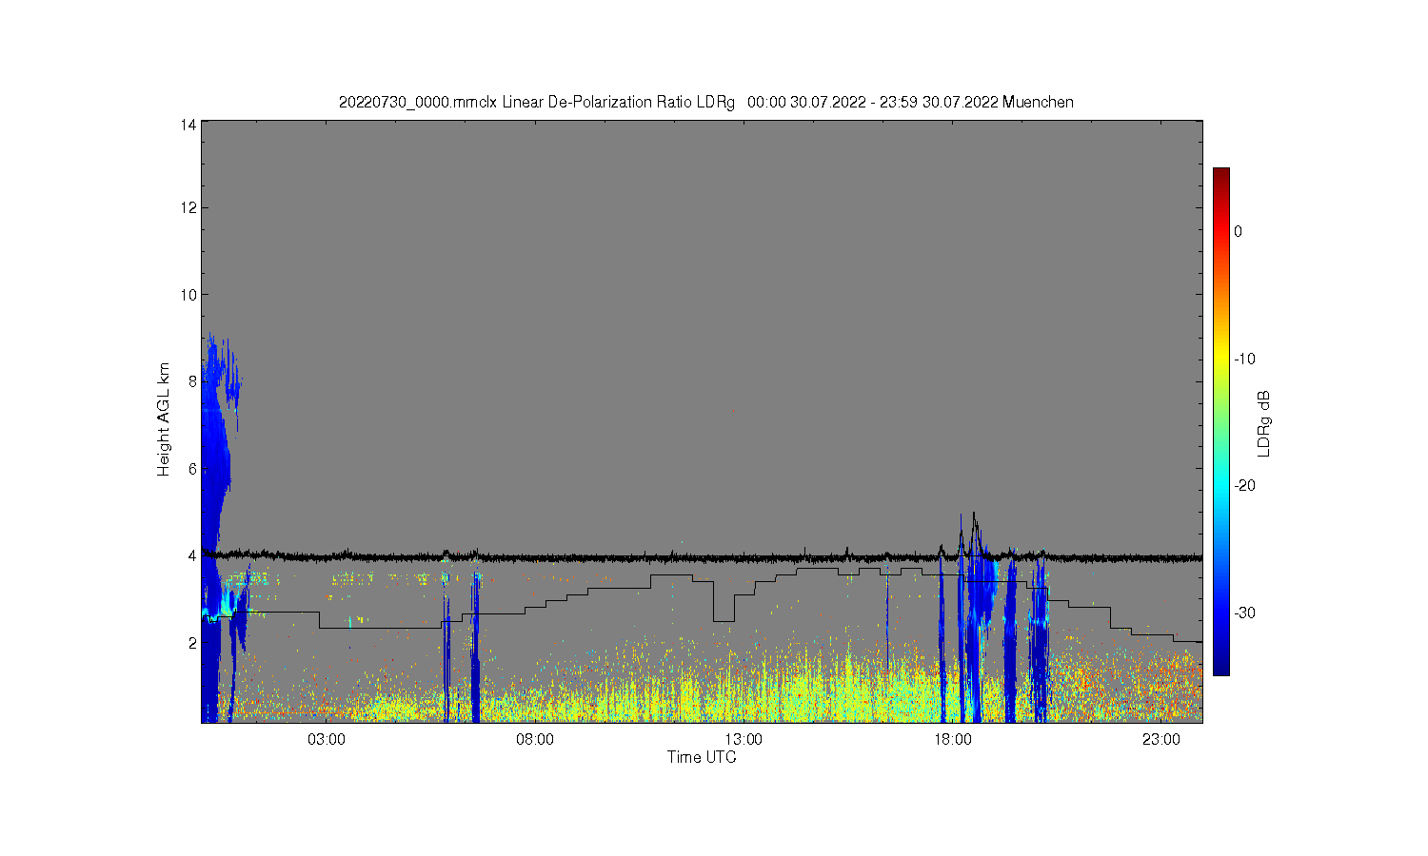This screenshot has height=856, width=1428.
Task: Click the 'Height AGL km' axis label
Action: coord(164,419)
